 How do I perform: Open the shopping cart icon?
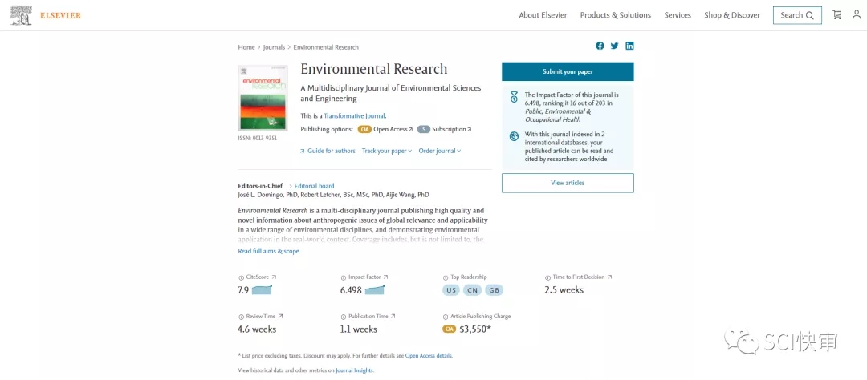[x=837, y=15]
